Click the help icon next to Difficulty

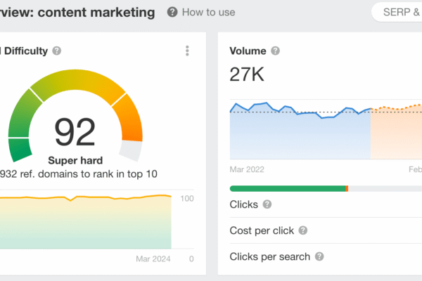56,51
